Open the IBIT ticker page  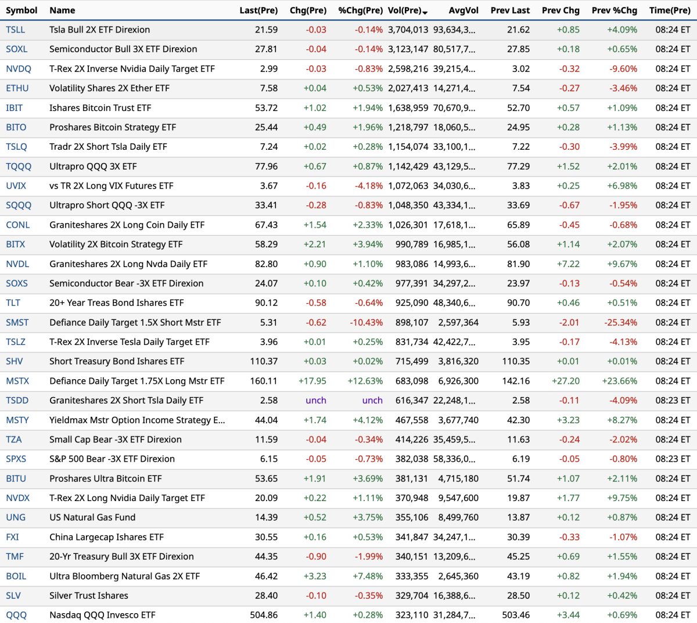(x=15, y=108)
